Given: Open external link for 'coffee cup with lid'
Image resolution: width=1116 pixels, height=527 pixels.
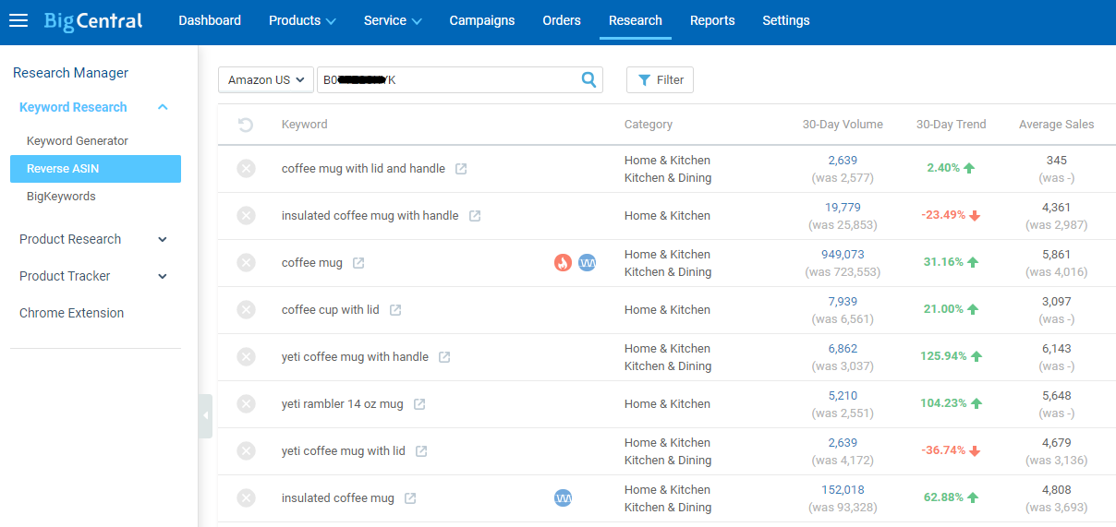Looking at the screenshot, I should (395, 310).
